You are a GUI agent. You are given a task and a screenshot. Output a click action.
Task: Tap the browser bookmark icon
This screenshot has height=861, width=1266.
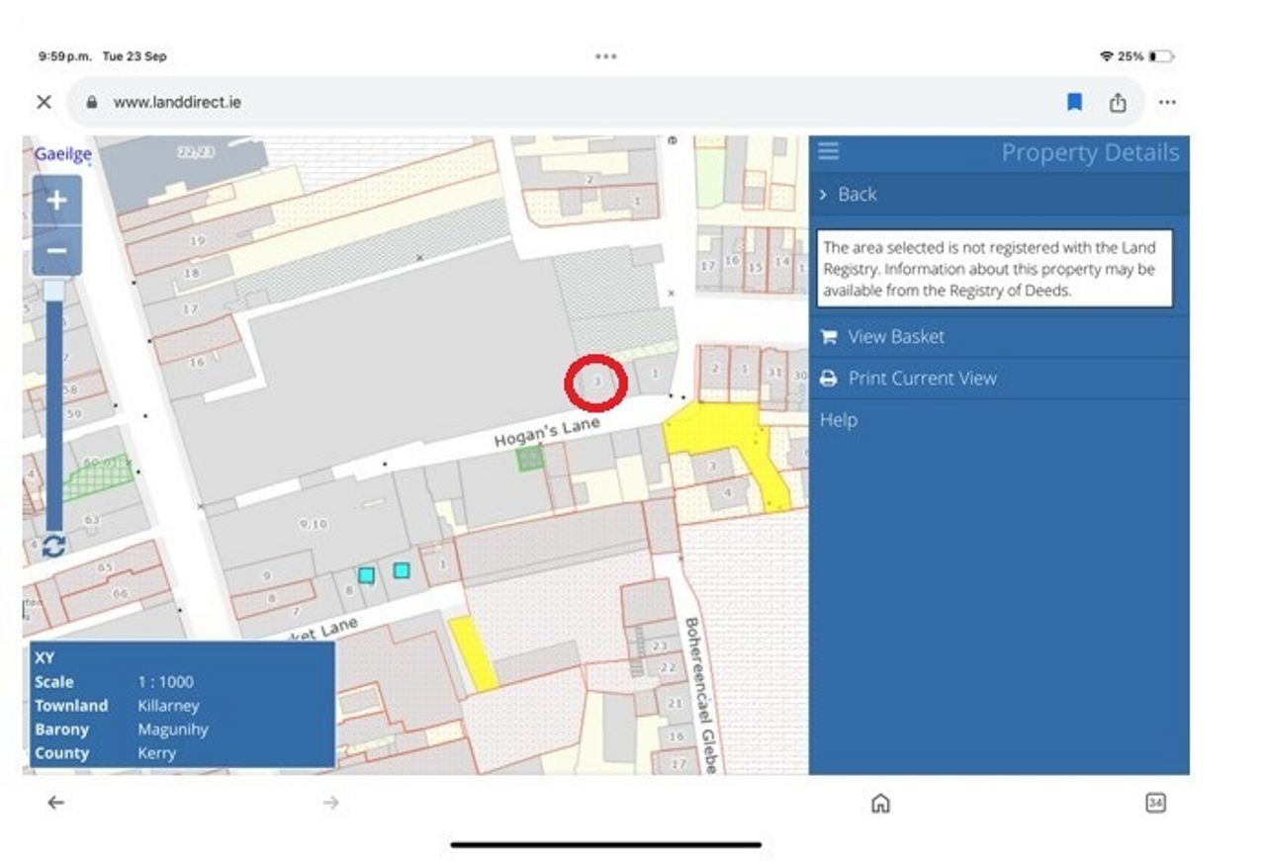click(x=1074, y=102)
